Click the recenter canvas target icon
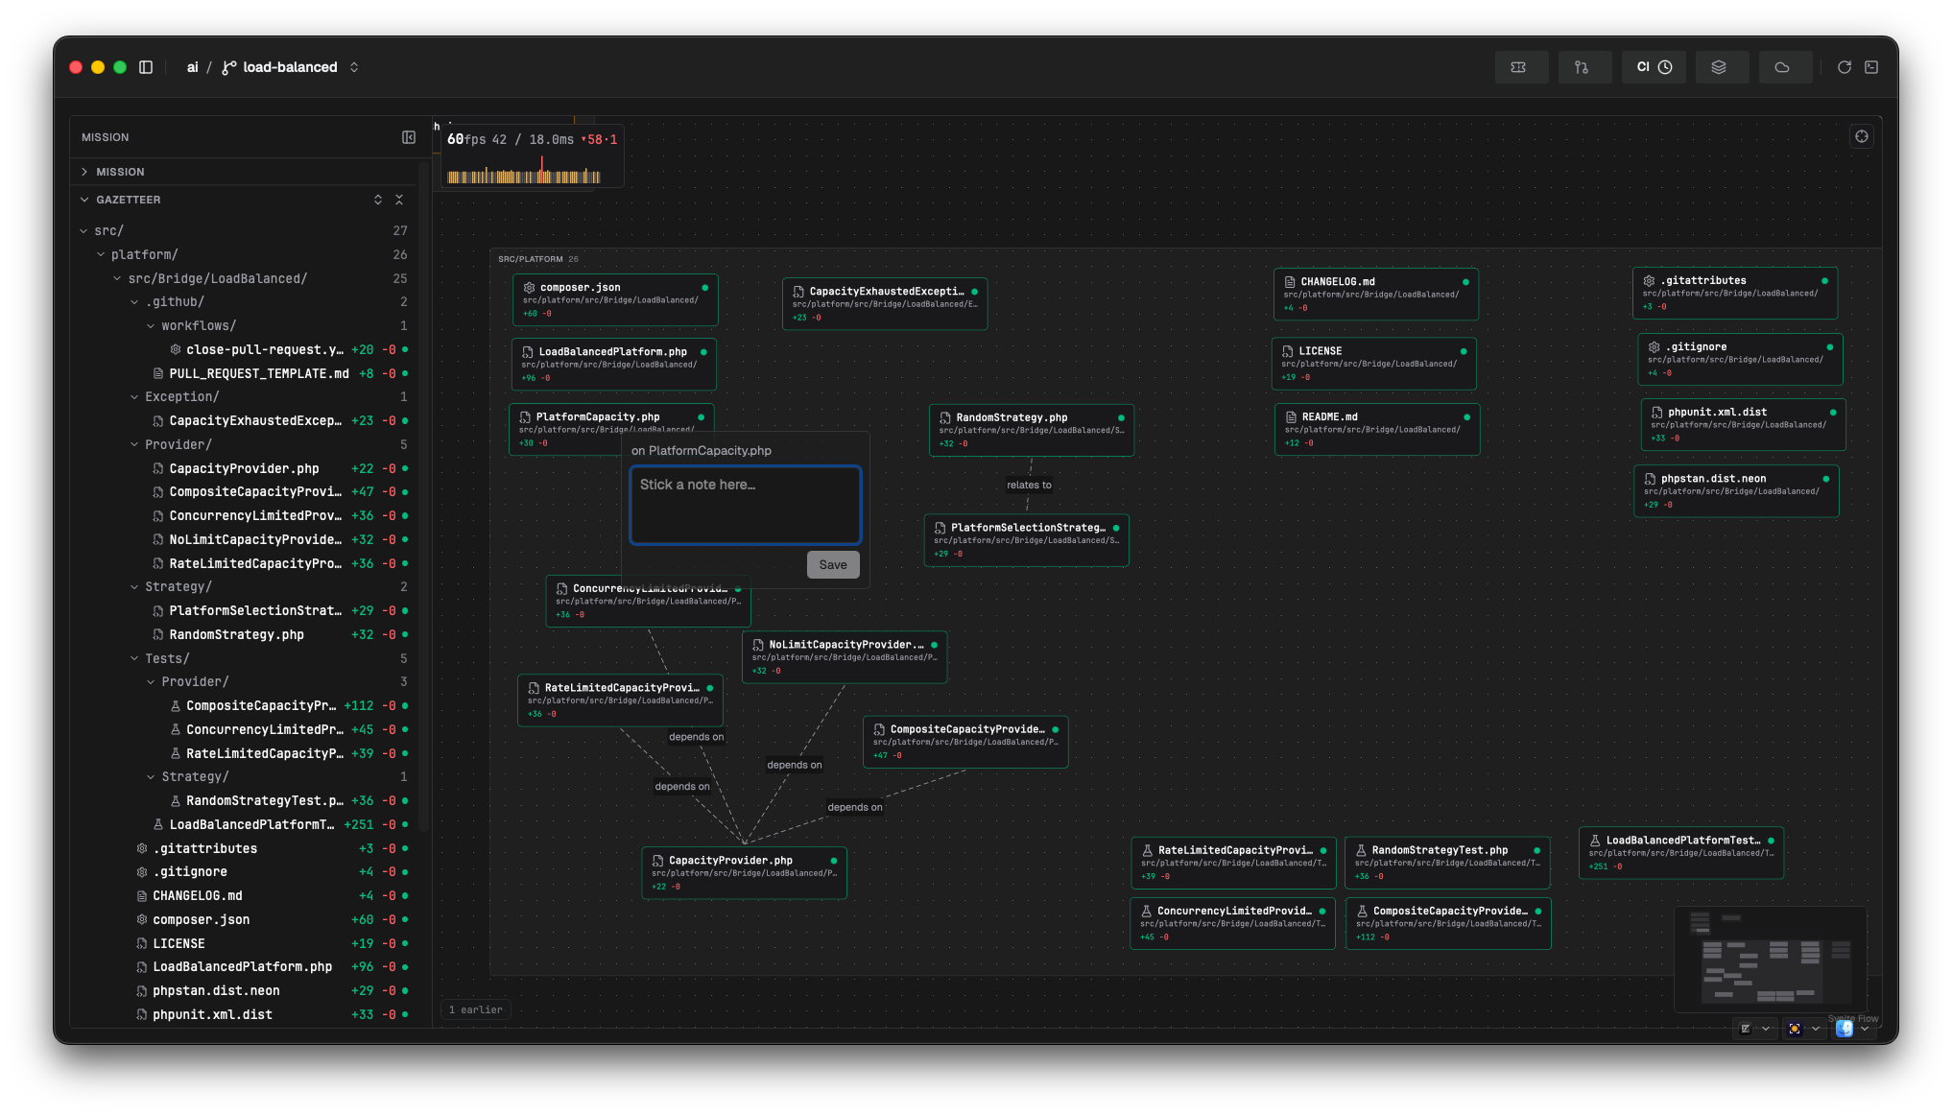The height and width of the screenshot is (1115, 1952). click(x=1862, y=136)
